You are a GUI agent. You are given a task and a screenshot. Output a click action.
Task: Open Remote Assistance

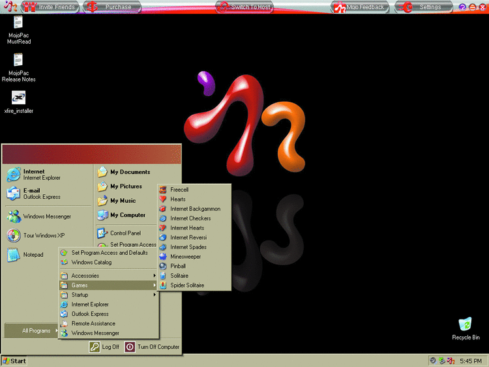click(x=109, y=323)
